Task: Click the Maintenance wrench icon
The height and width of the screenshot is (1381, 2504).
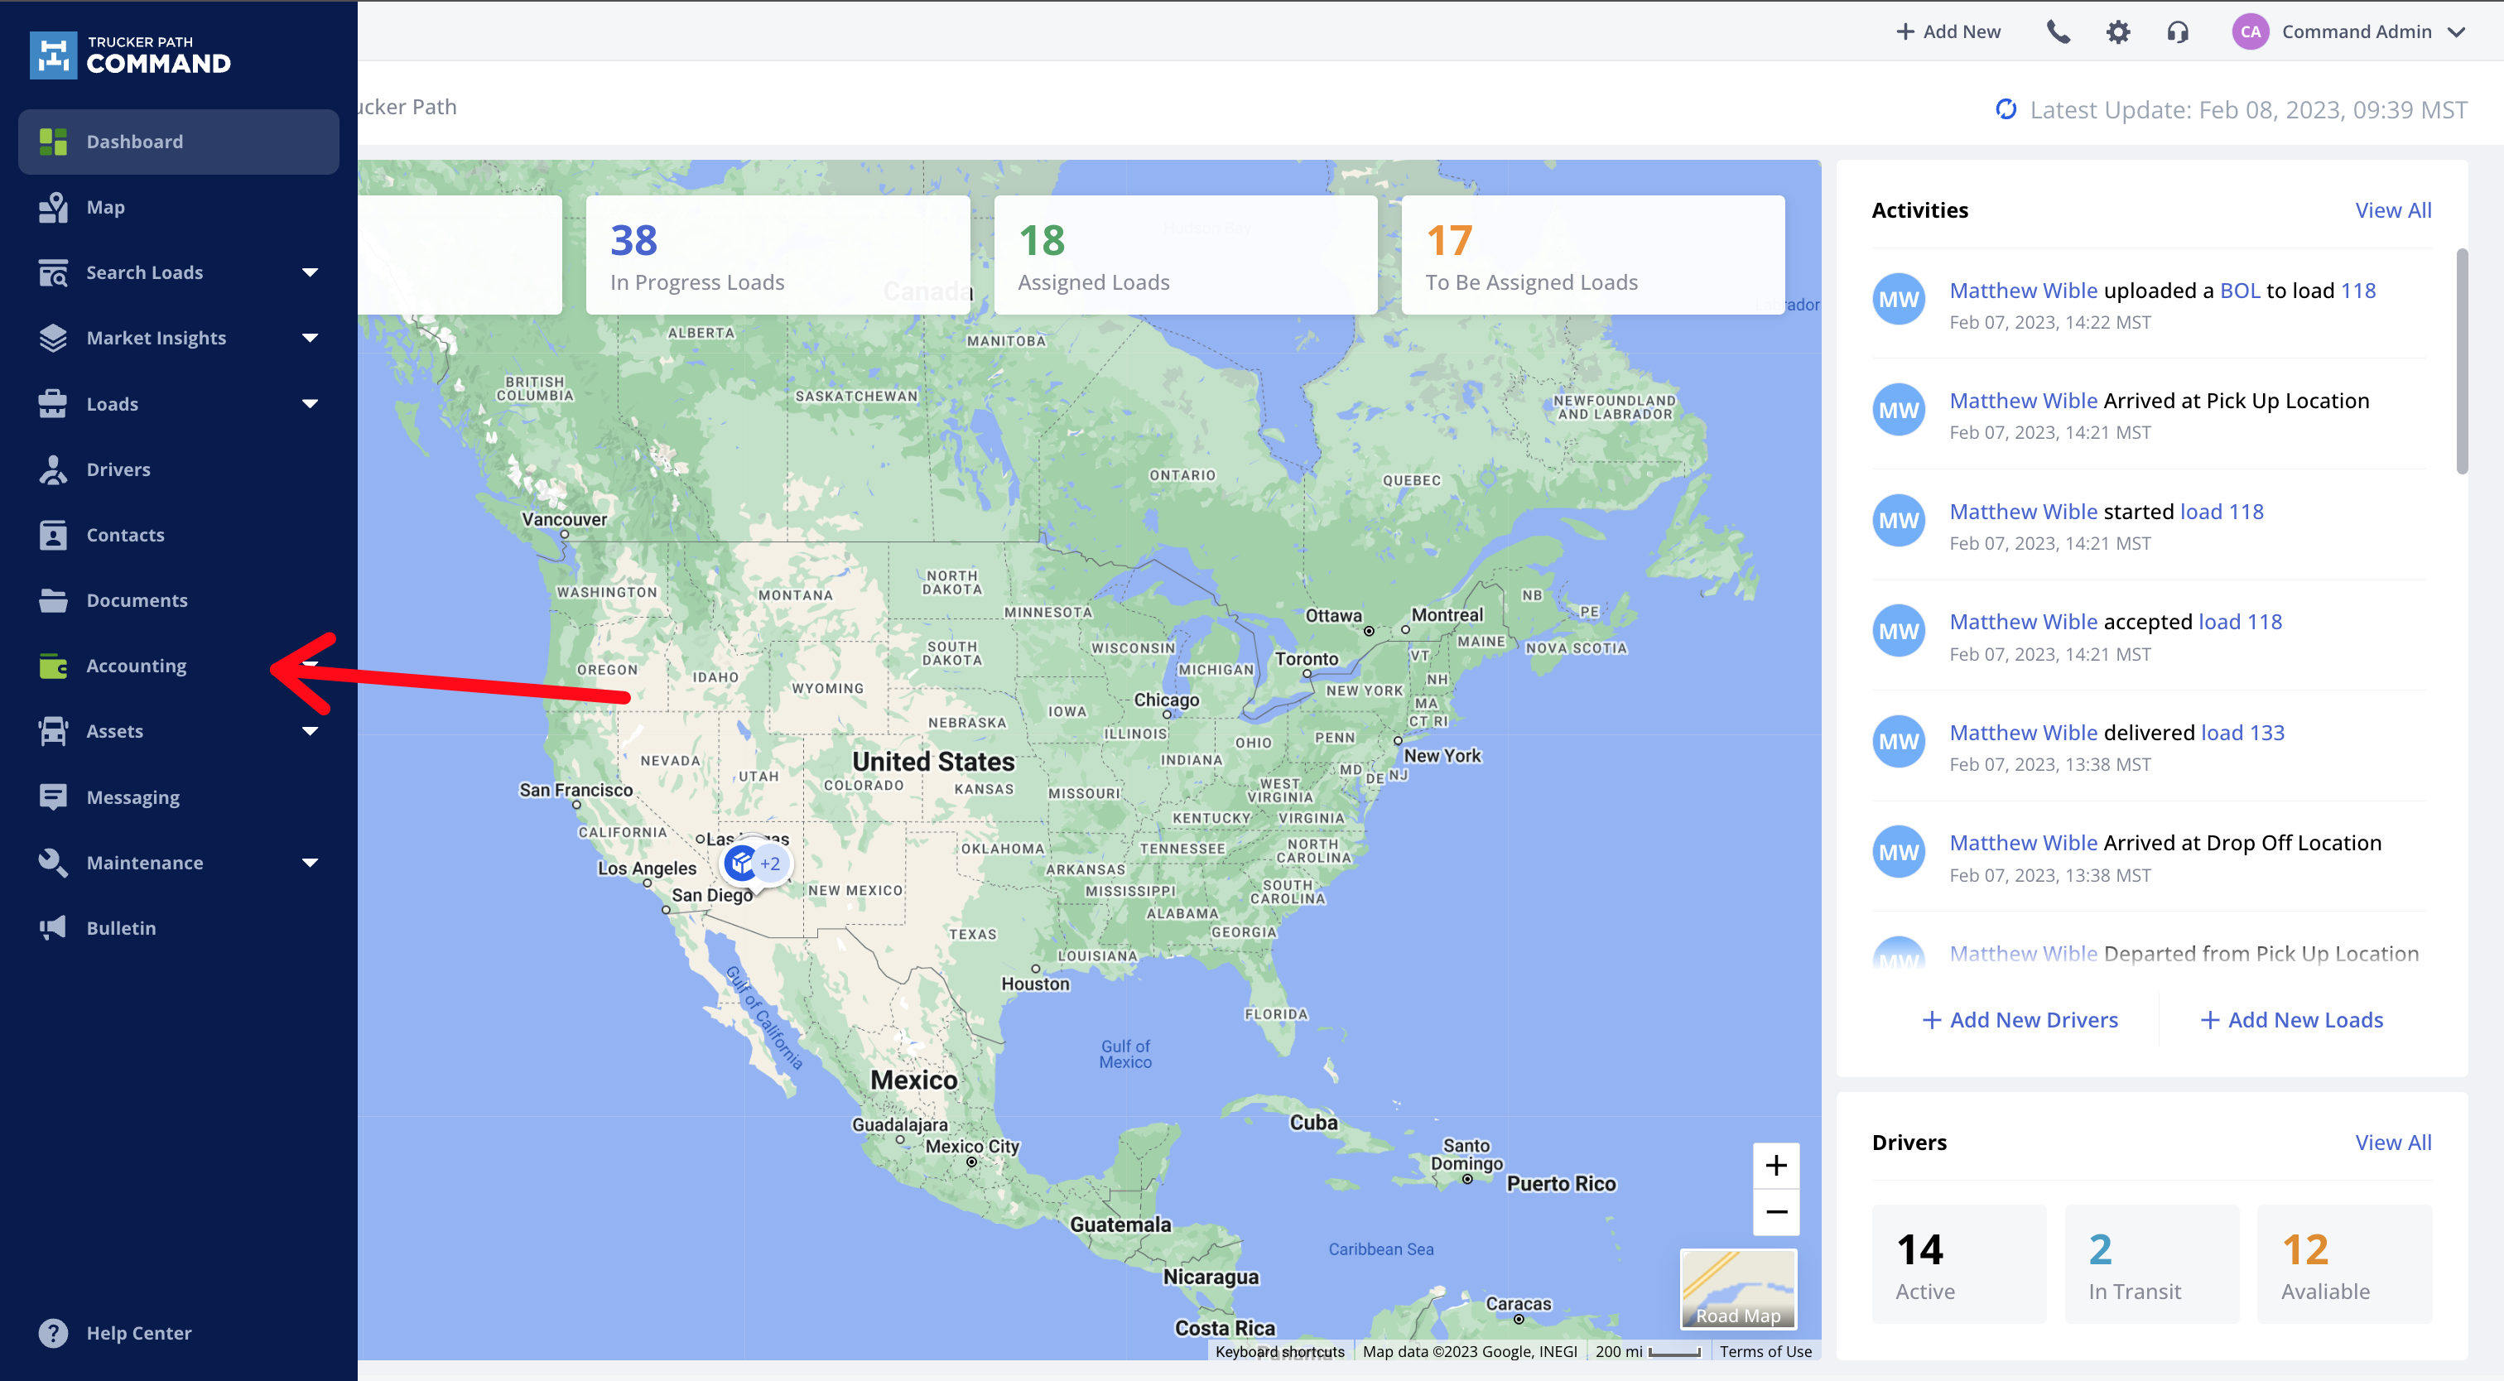Action: 54,863
